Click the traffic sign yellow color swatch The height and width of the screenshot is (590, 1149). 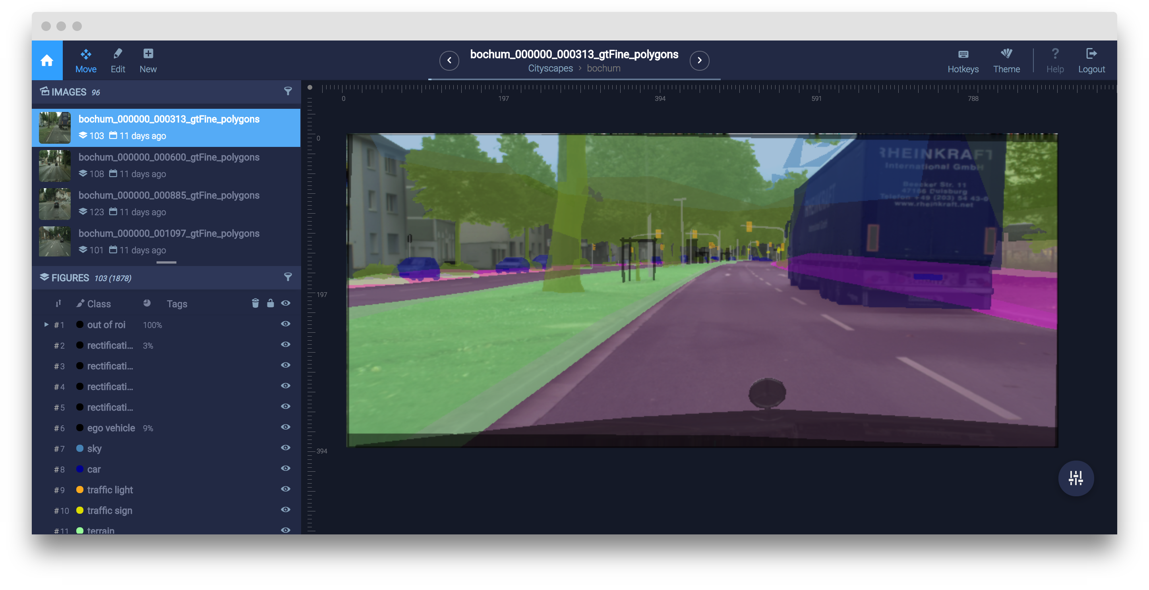[80, 510]
